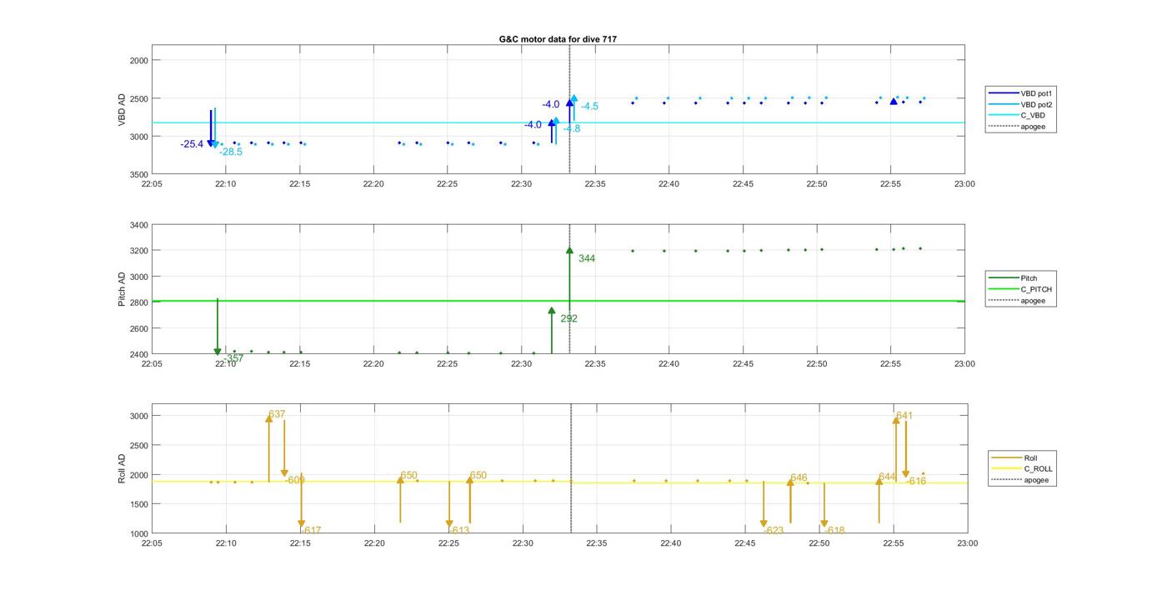
Task: Click the '-28.5' VBD move label
Action: (231, 152)
